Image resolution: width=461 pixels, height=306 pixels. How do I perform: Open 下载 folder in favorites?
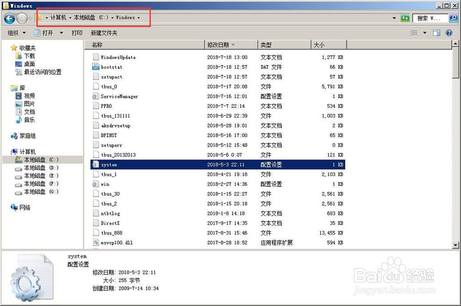(25, 56)
